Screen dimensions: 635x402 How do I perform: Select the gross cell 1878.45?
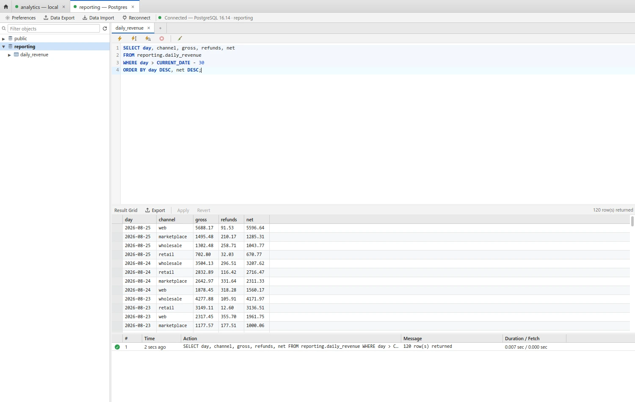coord(206,290)
